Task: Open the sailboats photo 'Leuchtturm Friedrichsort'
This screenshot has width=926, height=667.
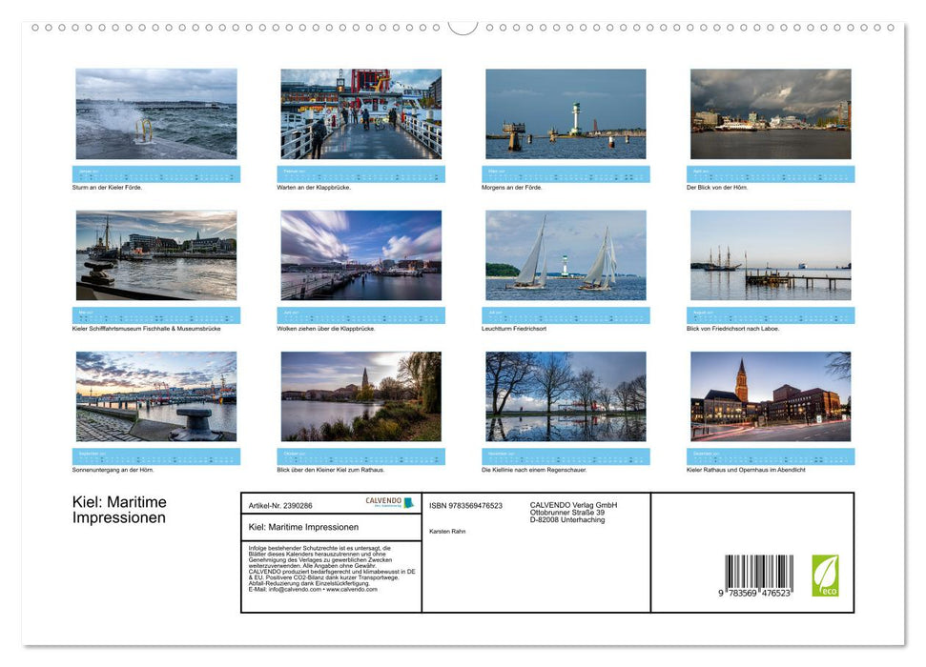Action: coord(566,255)
